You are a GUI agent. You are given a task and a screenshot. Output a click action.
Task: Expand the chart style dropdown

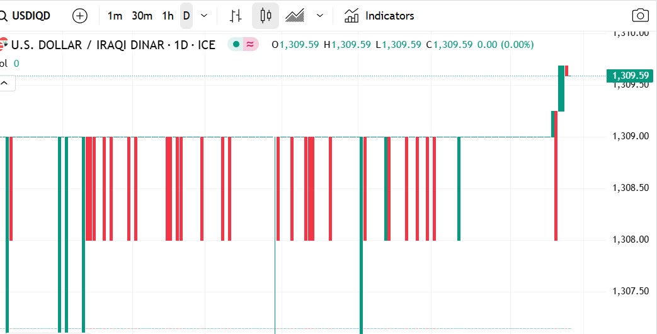tap(320, 16)
